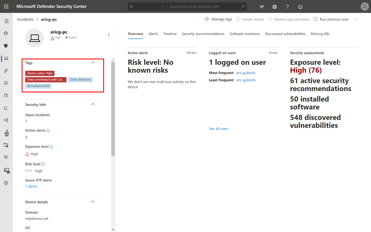Click the Demo Machine tag
The height and width of the screenshot is (232, 371).
tap(80, 80)
